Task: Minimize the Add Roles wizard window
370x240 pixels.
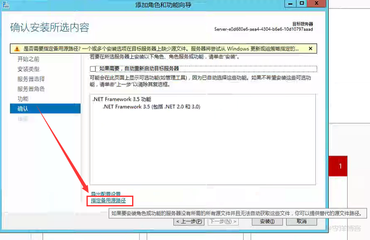Action: [x=289, y=3]
